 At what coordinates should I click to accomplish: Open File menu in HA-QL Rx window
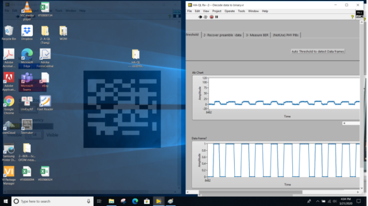[189, 11]
